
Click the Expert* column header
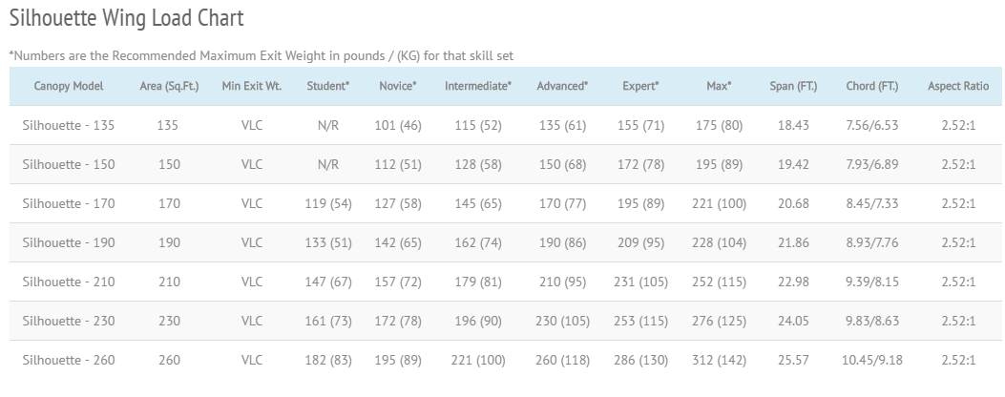point(640,86)
